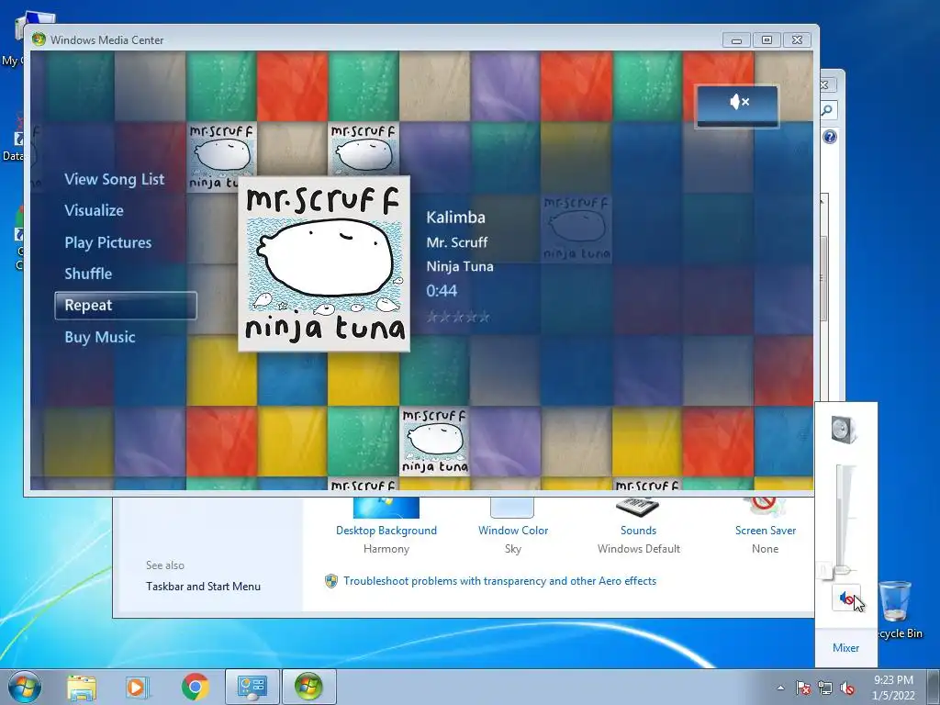Image resolution: width=940 pixels, height=705 pixels.
Task: Minimize the Windows Media Center window
Action: coord(737,39)
